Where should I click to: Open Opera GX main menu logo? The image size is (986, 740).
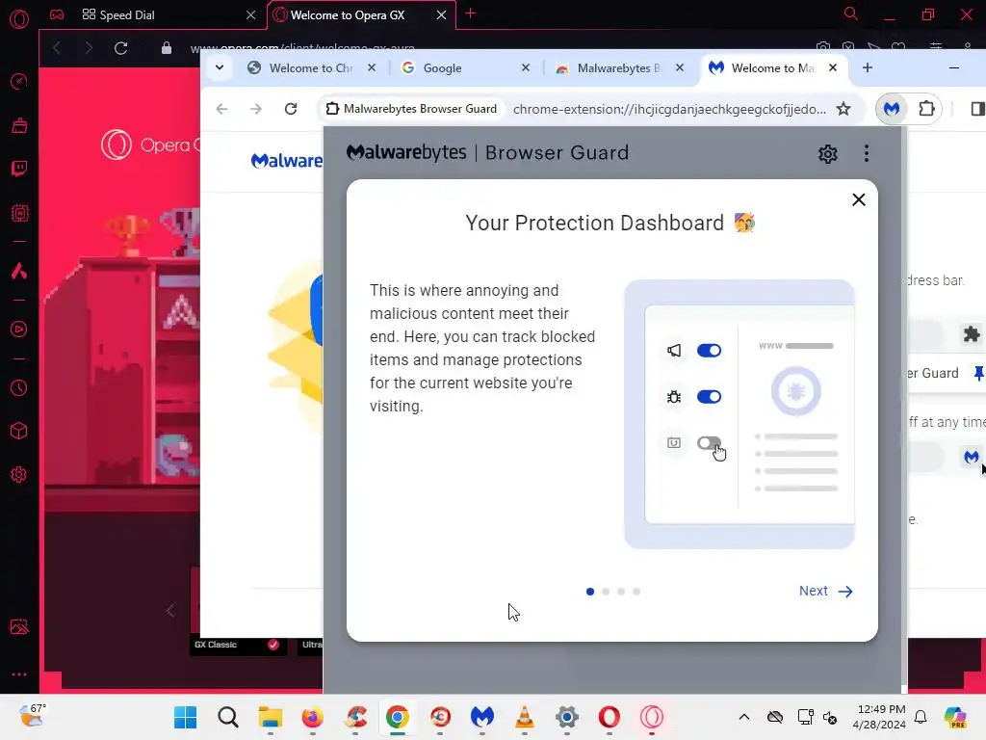19,19
